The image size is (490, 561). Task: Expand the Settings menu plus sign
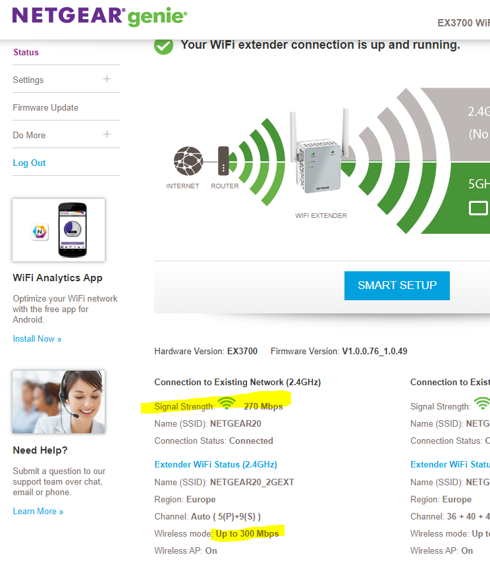[107, 79]
